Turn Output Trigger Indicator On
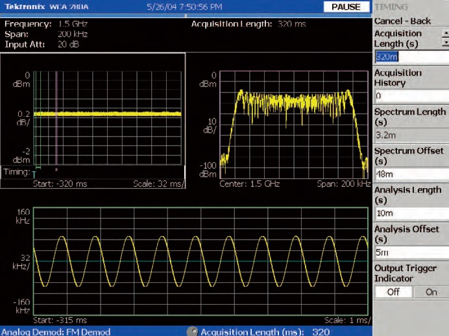 [431, 292]
